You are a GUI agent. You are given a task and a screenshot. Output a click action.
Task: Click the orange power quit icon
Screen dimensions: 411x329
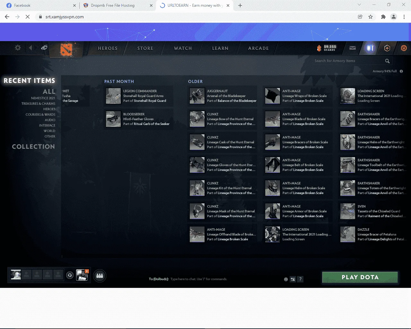click(x=404, y=48)
